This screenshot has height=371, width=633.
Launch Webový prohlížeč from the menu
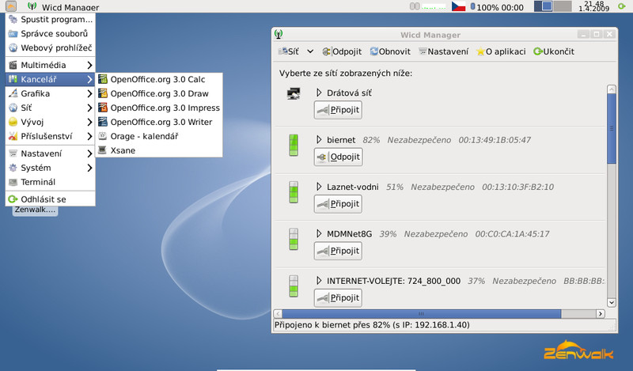(x=51, y=47)
